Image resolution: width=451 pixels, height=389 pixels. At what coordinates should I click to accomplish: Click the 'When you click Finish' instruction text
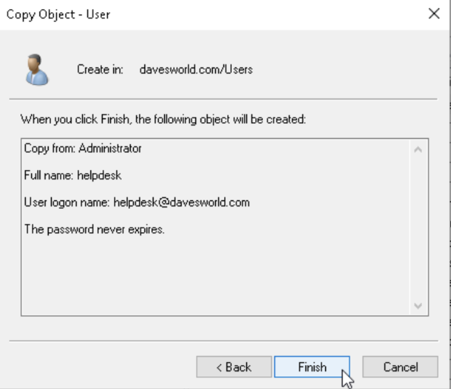pos(163,119)
